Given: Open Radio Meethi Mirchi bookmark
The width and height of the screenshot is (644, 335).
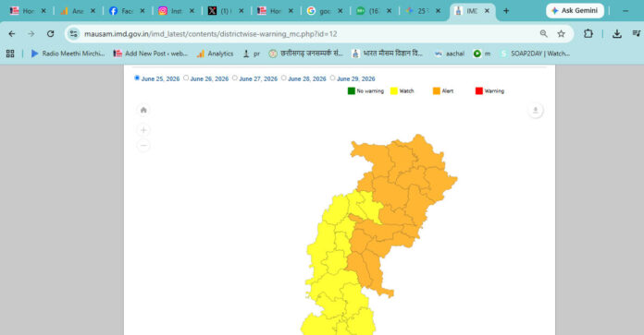Looking at the screenshot, I should tap(68, 54).
